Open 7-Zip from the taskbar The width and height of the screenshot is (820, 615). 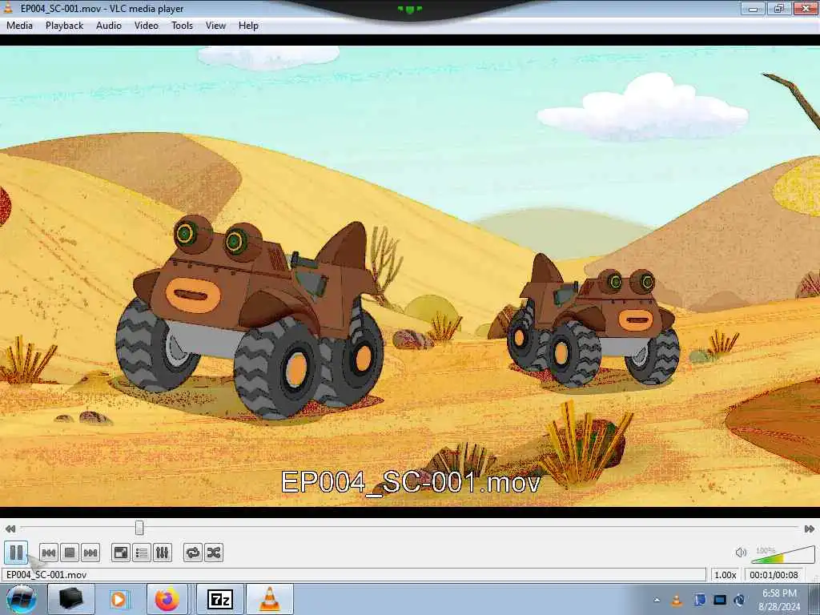tap(220, 599)
